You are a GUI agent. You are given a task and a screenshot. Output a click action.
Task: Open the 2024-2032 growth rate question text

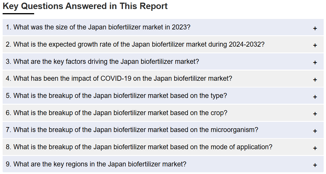tap(135, 44)
